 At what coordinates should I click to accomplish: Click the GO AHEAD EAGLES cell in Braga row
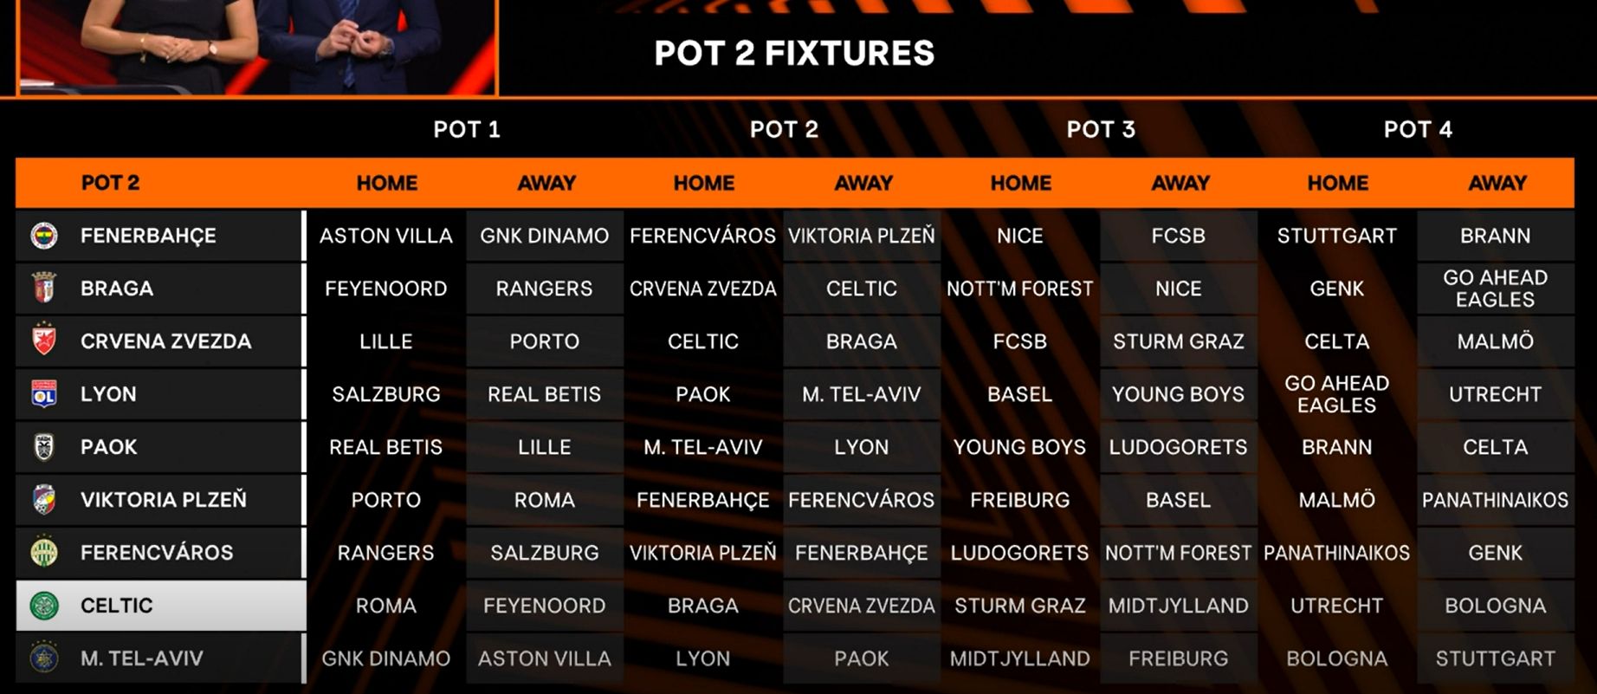(x=1495, y=289)
